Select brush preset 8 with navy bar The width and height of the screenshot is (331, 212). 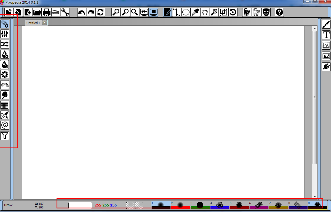[x=298, y=205]
